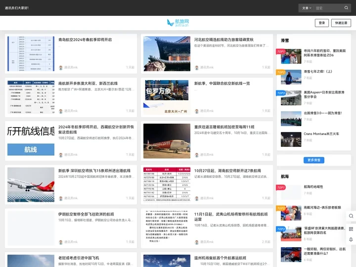Click author avatar on 湖南航空 article
The width and height of the screenshot is (356, 267).
pyautogui.click(x=197, y=198)
